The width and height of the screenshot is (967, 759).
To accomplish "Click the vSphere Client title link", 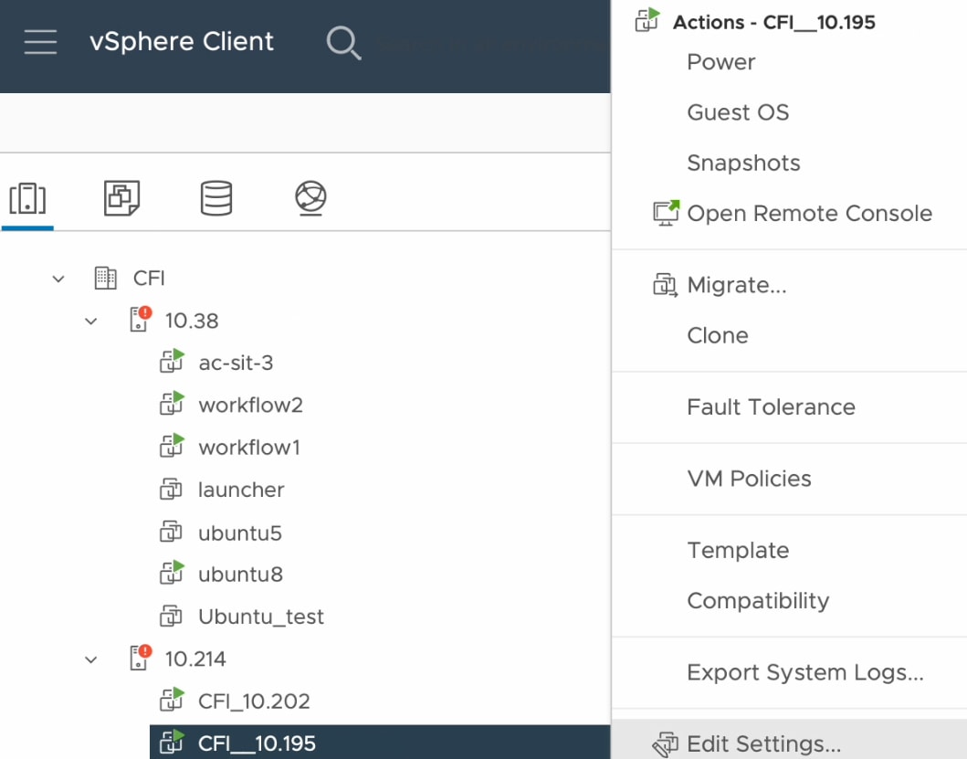I will click(x=182, y=42).
